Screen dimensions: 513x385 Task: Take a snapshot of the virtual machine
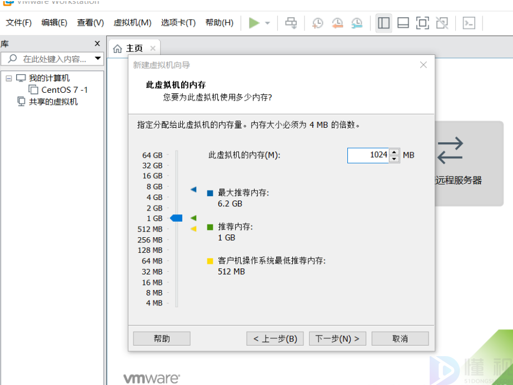point(317,23)
